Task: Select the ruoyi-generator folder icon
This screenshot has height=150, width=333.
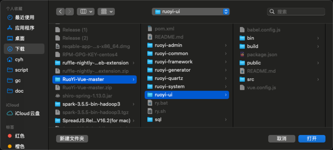Action: tap(150, 70)
